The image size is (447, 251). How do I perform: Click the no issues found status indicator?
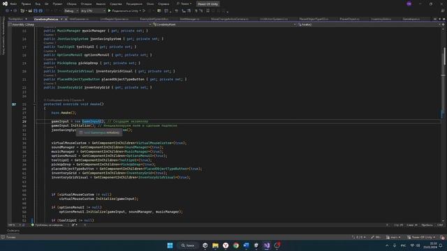tap(47, 225)
